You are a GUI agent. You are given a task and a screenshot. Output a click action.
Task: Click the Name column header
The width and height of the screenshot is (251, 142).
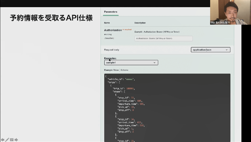pos(107,23)
